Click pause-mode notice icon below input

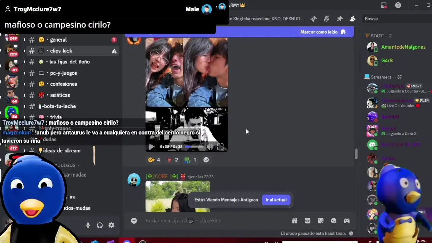pos(351,233)
